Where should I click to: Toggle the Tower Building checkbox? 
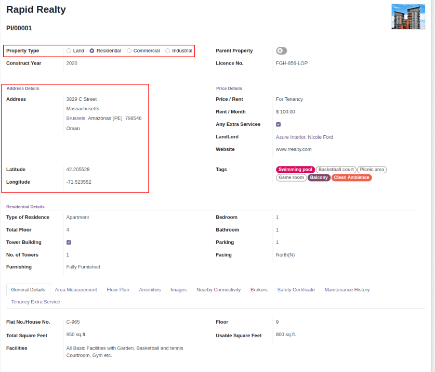[69, 242]
